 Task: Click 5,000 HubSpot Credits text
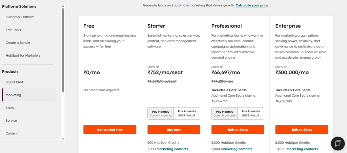click(292, 143)
